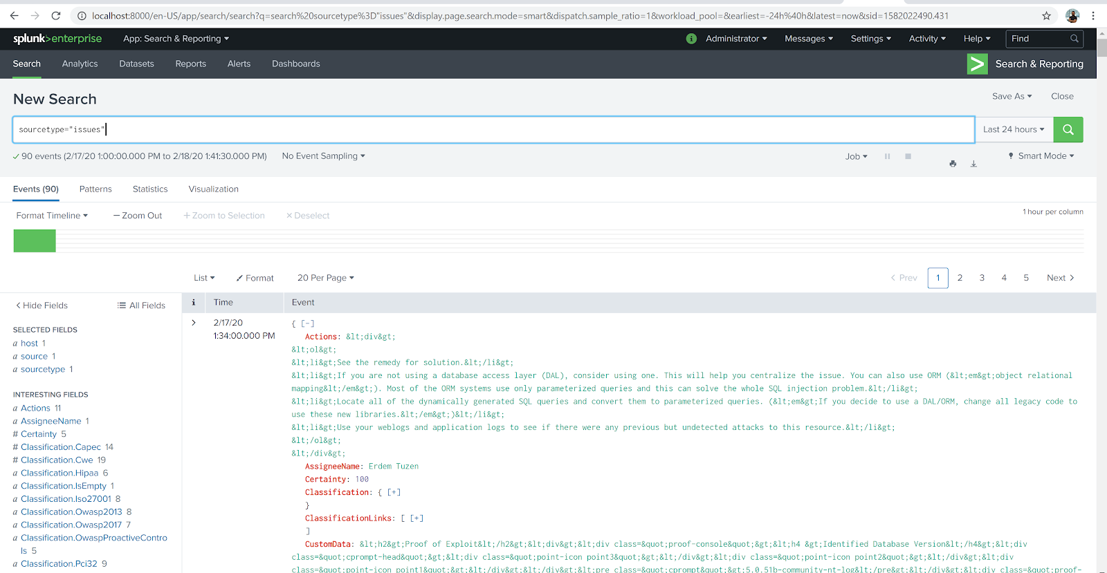Switch to the Patterns tab
This screenshot has width=1107, height=573.
pyautogui.click(x=95, y=189)
